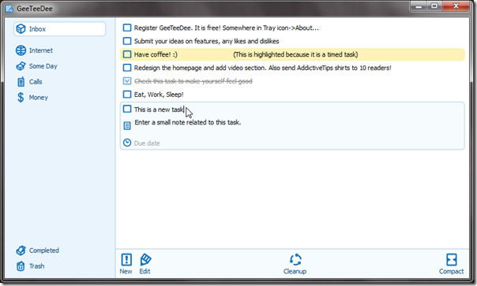The image size is (477, 286).
Task: Open the Inbox category
Action: click(60, 29)
